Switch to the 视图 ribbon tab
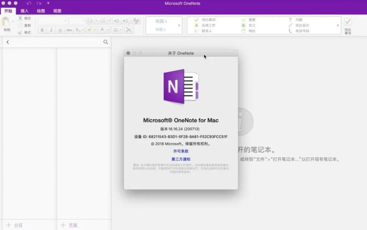367x230 pixels. 57,11
